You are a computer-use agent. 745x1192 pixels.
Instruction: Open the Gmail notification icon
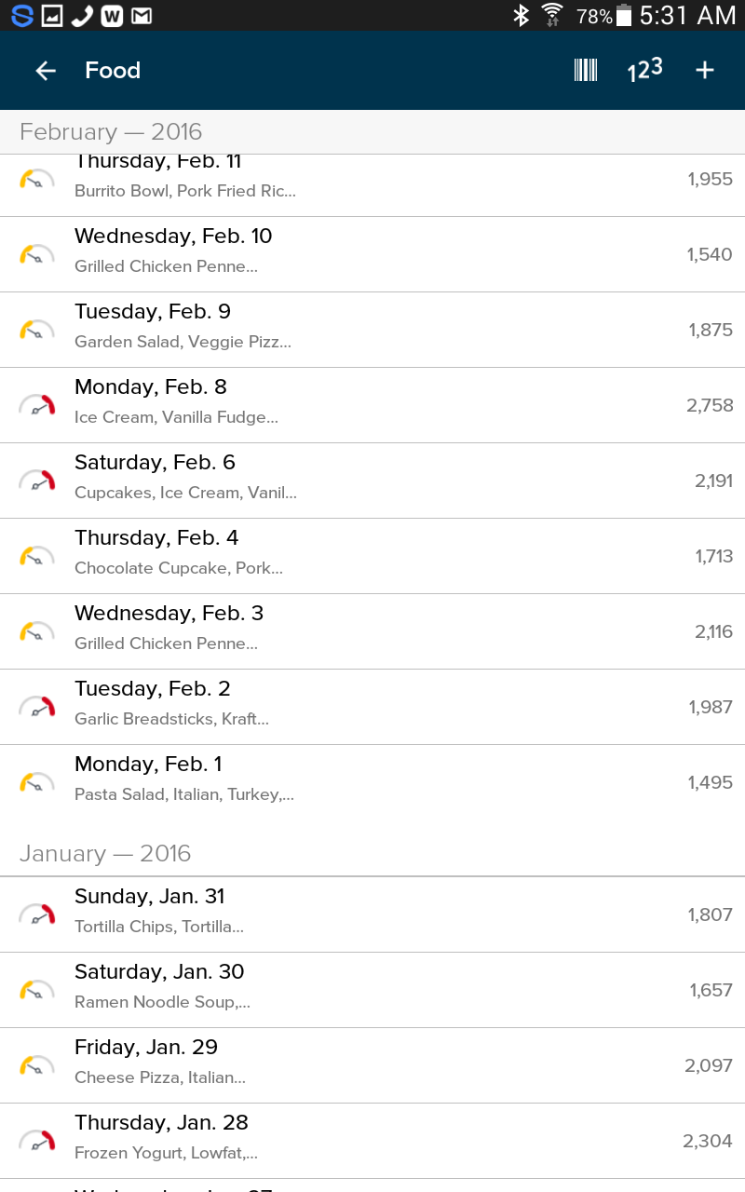tap(142, 16)
